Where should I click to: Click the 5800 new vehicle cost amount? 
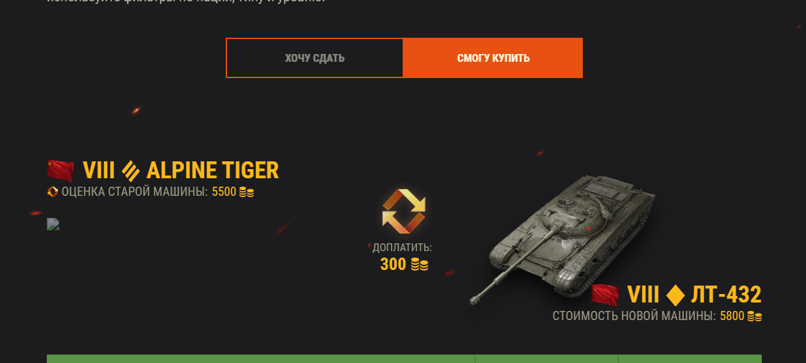tap(732, 317)
